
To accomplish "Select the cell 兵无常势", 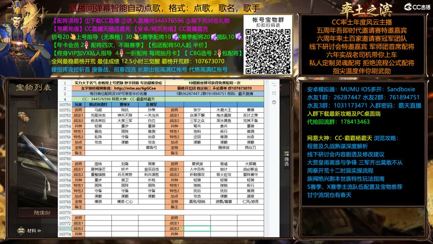I will tap(125, 175).
